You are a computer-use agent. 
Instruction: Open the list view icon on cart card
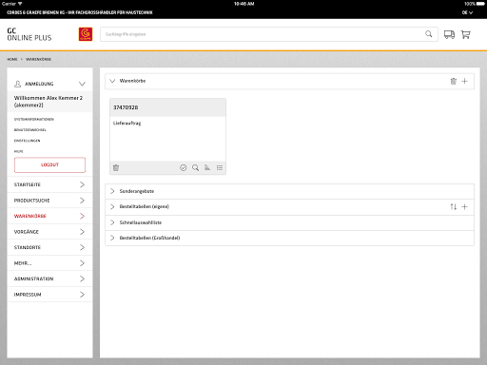pos(220,167)
